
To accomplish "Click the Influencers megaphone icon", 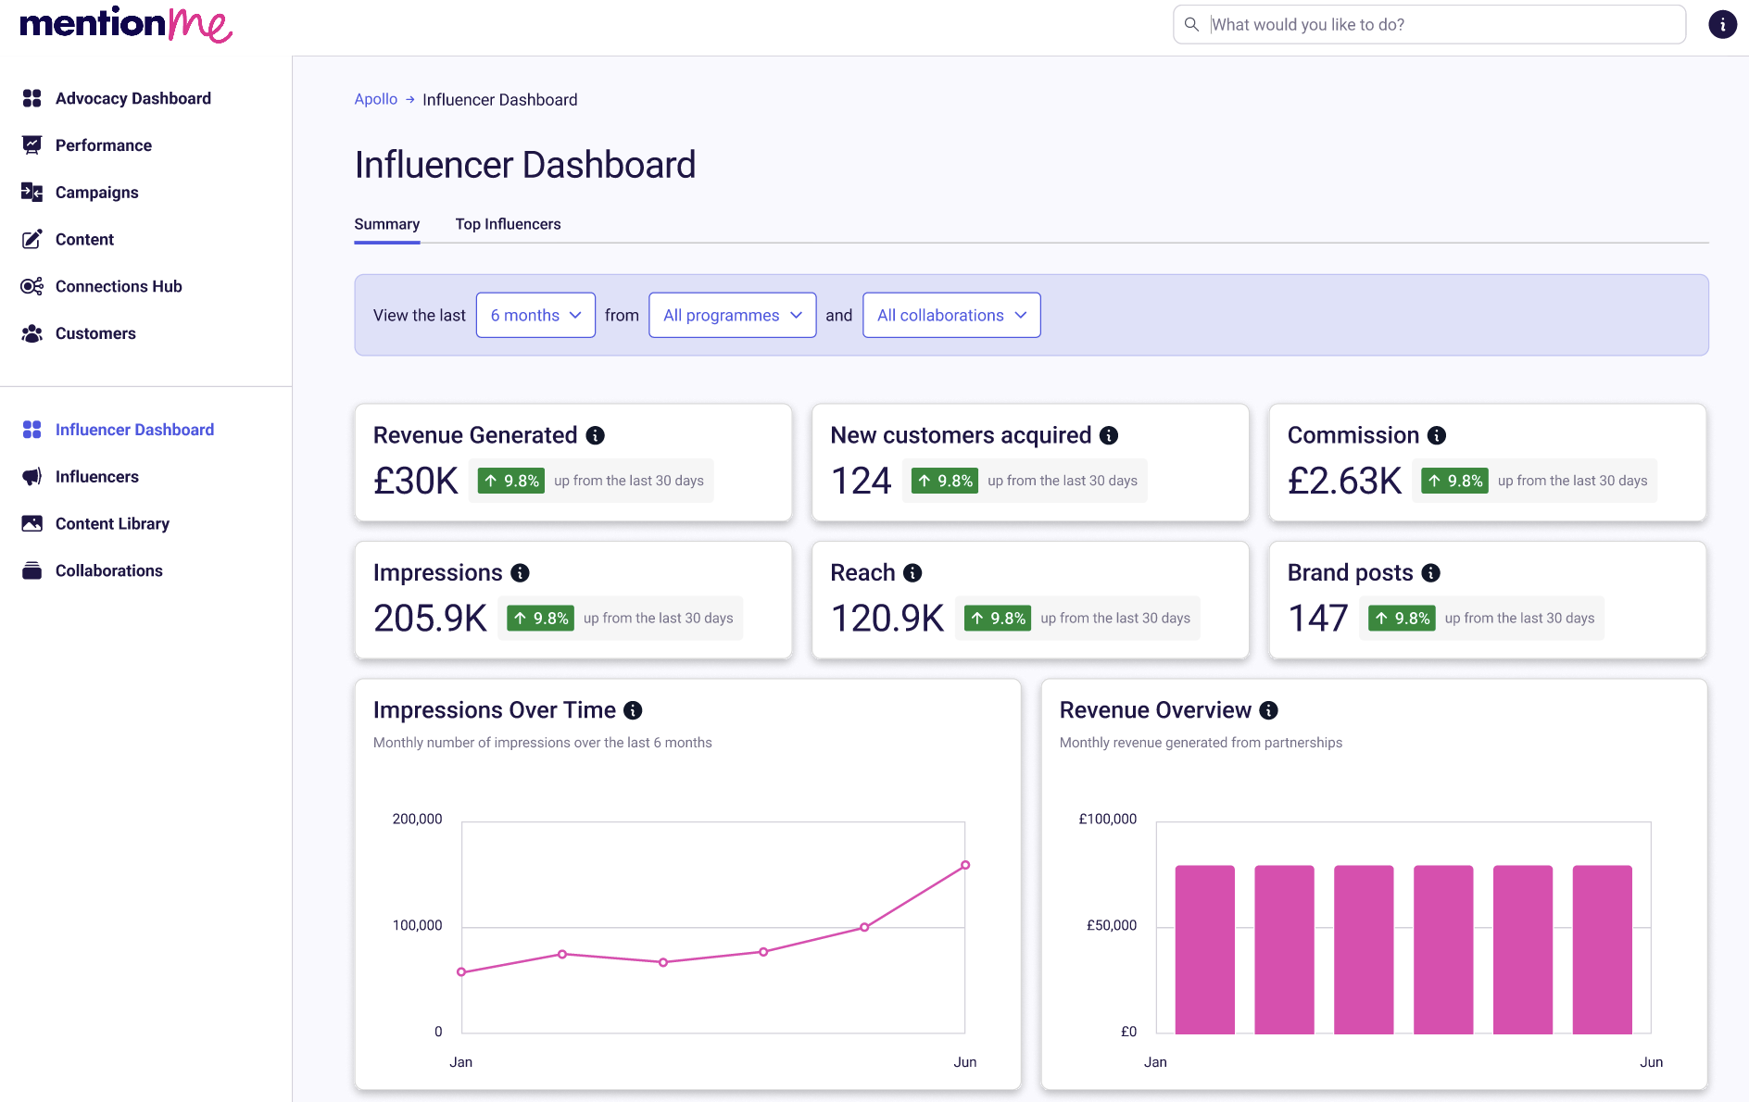I will pyautogui.click(x=32, y=477).
